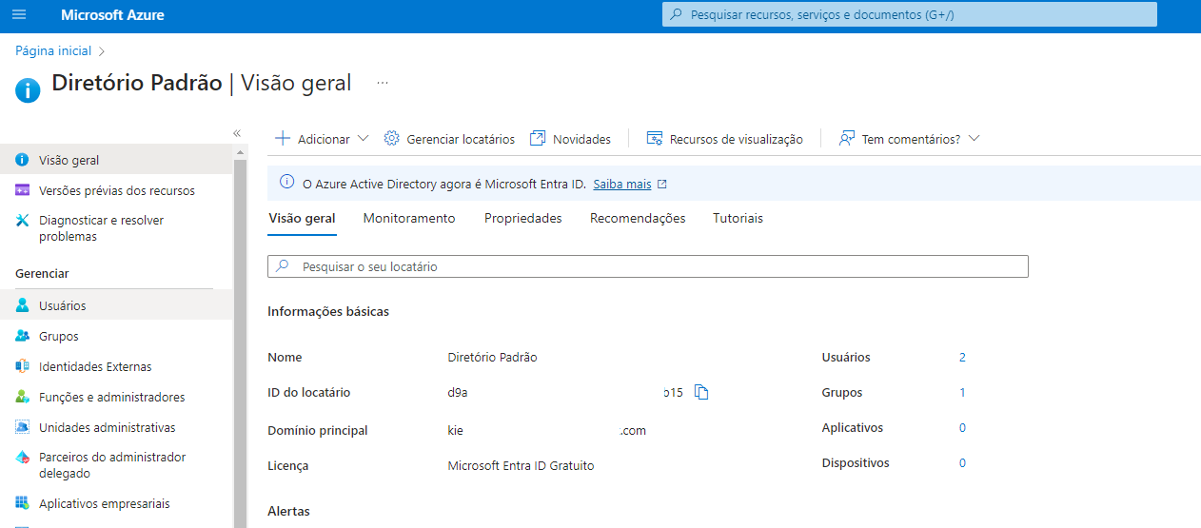
Task: Click the Aplicativos empresariais grid icon
Action: coord(22,503)
